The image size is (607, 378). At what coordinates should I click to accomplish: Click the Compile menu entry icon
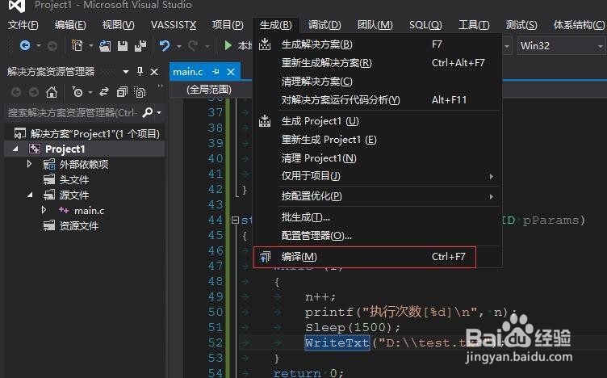266,256
